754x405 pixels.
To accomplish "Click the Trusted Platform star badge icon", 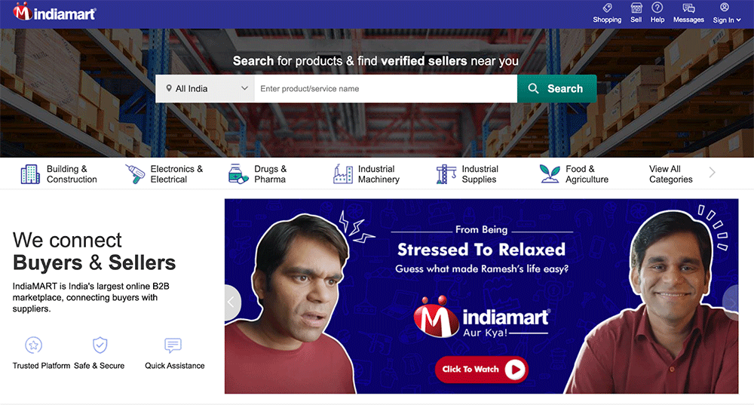I will (x=34, y=345).
